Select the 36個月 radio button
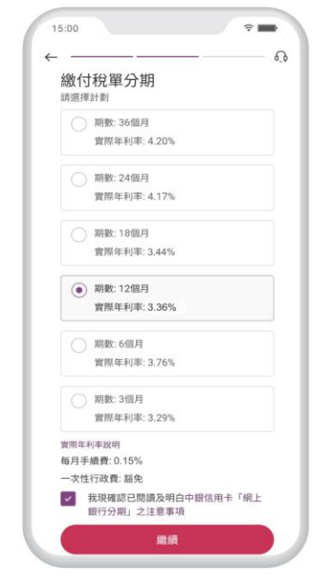The height and width of the screenshot is (578, 329). pyautogui.click(x=78, y=124)
